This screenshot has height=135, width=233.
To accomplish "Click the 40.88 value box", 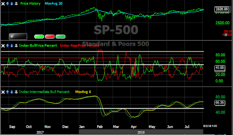I will point(220,68).
